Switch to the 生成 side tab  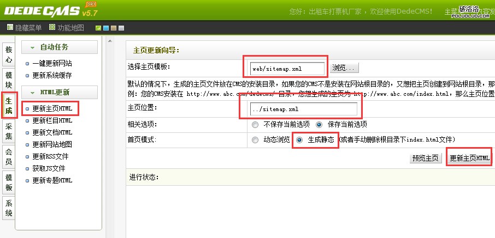9,106
